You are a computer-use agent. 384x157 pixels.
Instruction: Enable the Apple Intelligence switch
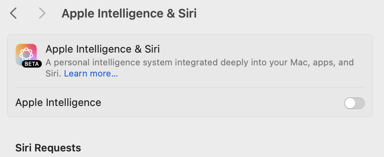[355, 103]
